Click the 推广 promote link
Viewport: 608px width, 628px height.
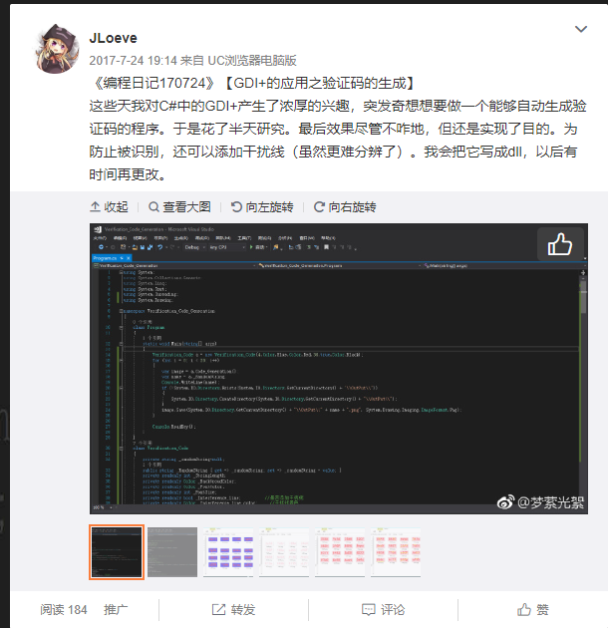coord(116,610)
